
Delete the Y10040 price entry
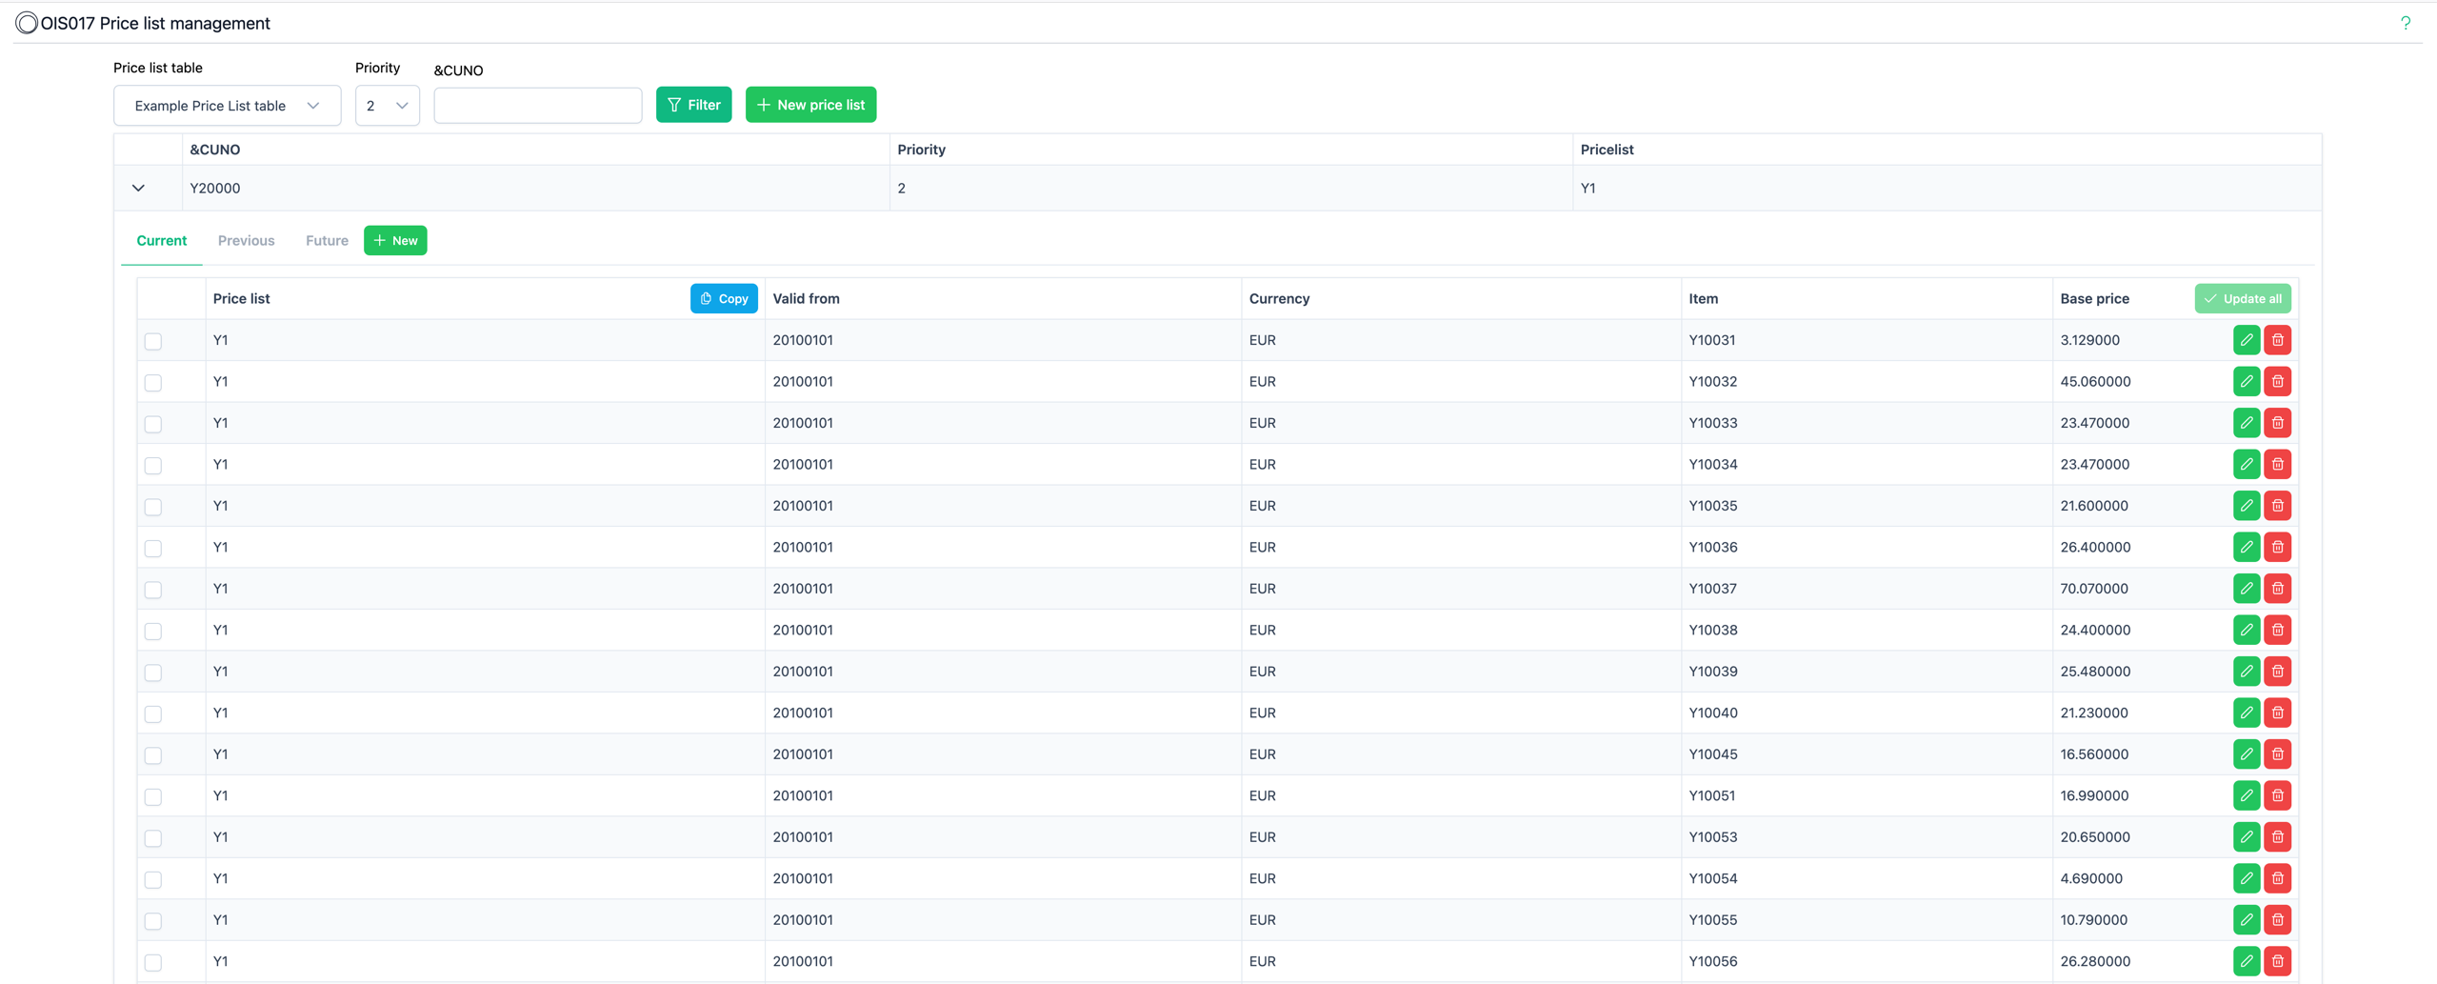tap(2277, 712)
